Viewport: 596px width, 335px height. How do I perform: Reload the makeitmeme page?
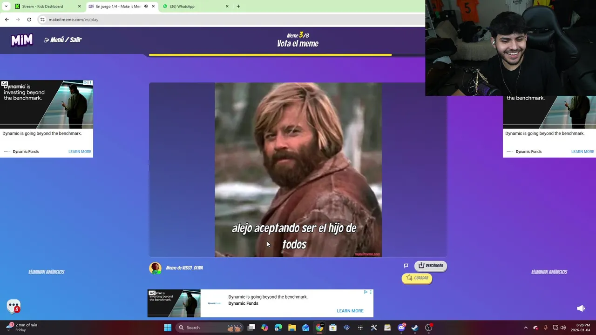point(29,20)
